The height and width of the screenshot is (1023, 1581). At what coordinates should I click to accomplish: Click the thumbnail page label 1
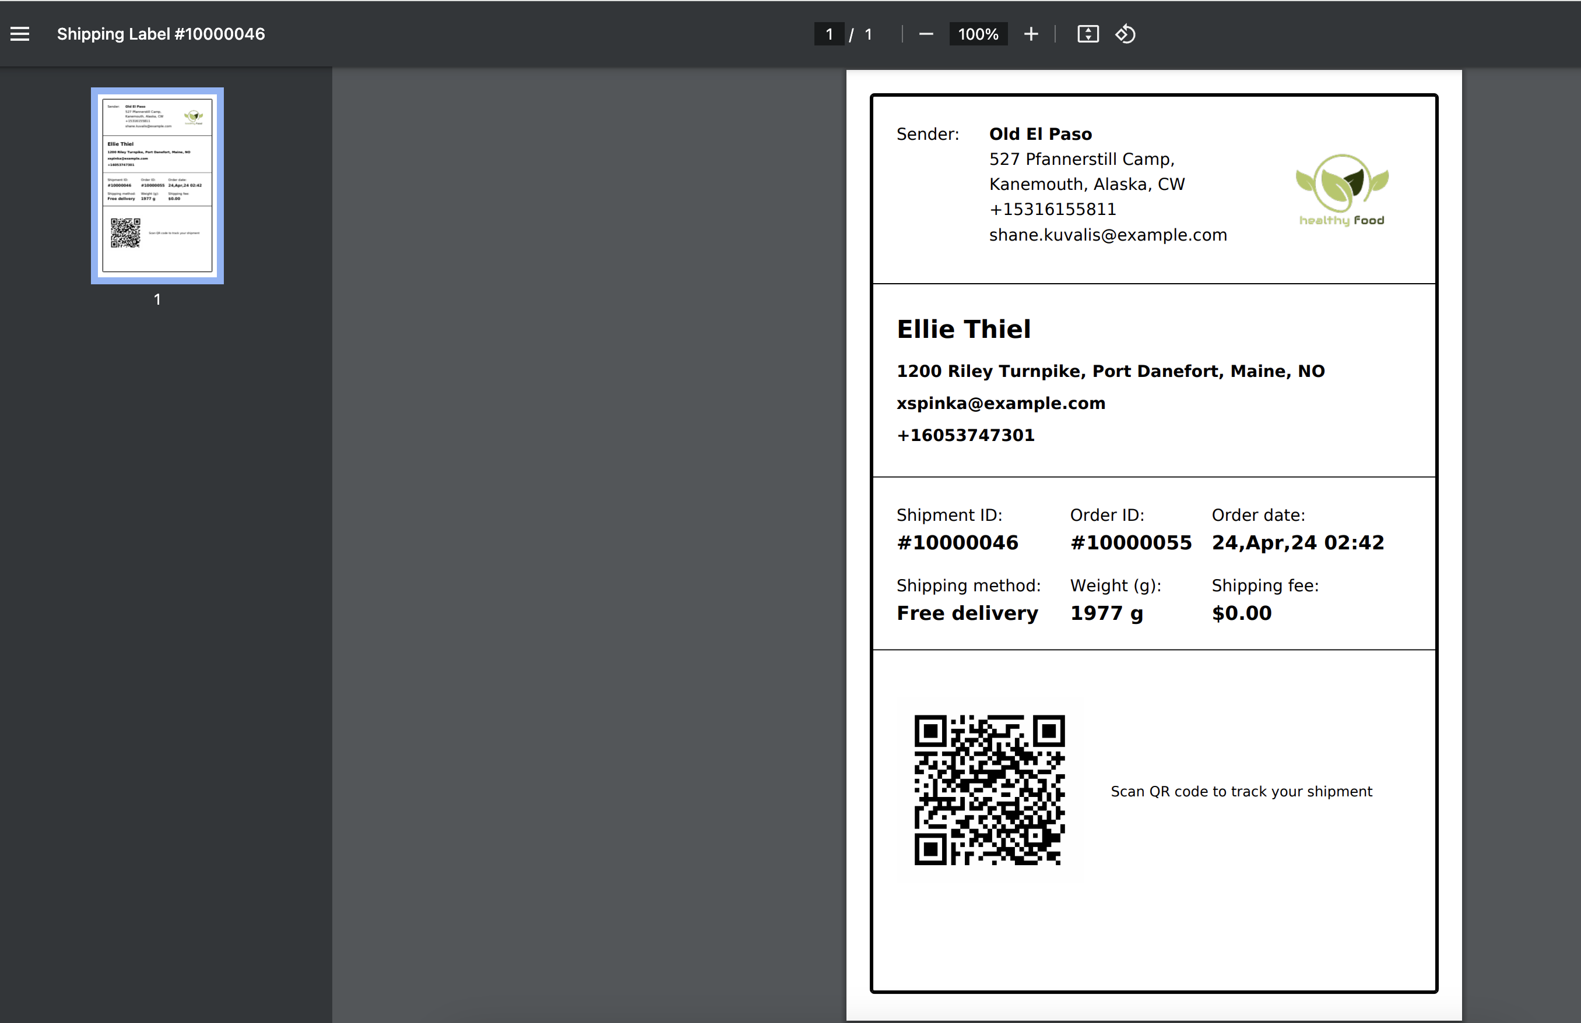(157, 299)
